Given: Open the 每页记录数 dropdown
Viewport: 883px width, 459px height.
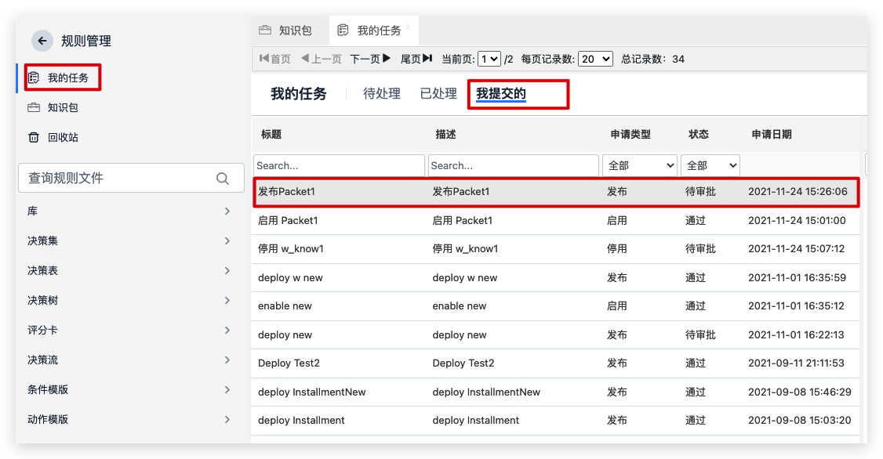Looking at the screenshot, I should point(595,59).
